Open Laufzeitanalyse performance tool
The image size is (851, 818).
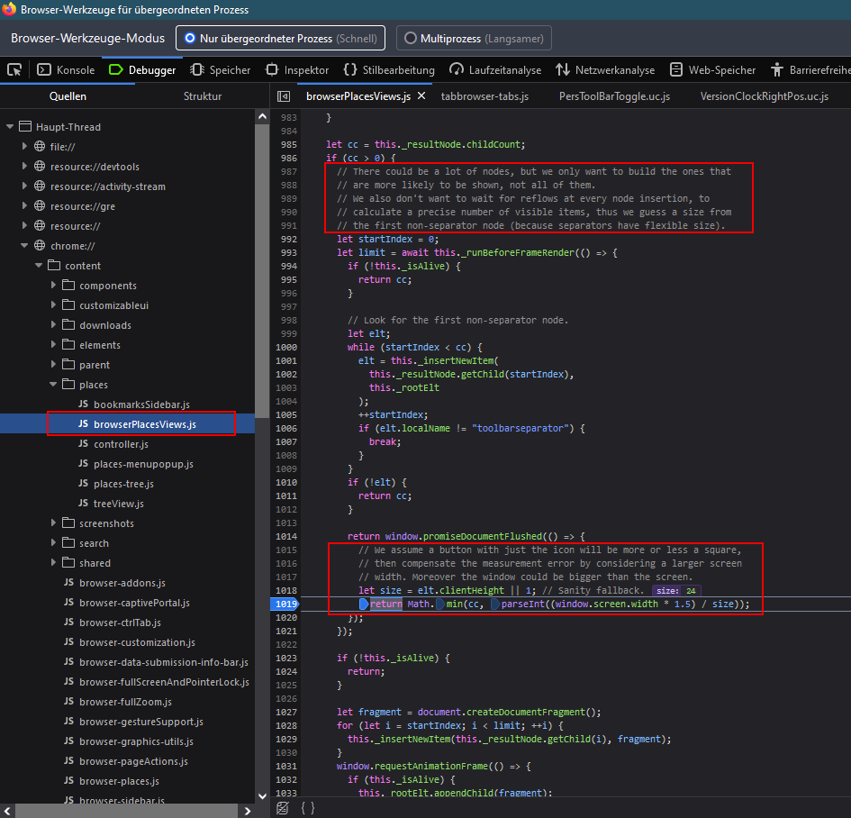click(x=495, y=69)
